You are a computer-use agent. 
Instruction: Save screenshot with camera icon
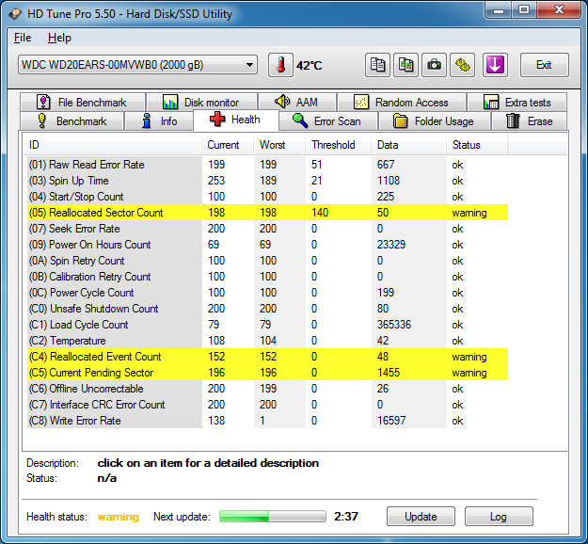[x=435, y=65]
